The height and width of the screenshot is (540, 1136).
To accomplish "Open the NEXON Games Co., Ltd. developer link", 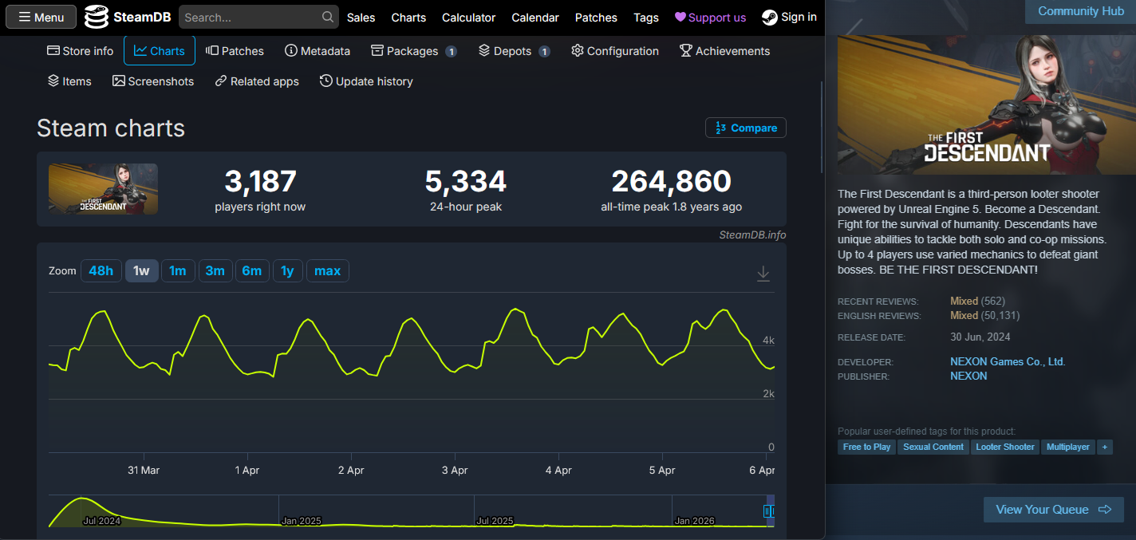I will click(1008, 362).
